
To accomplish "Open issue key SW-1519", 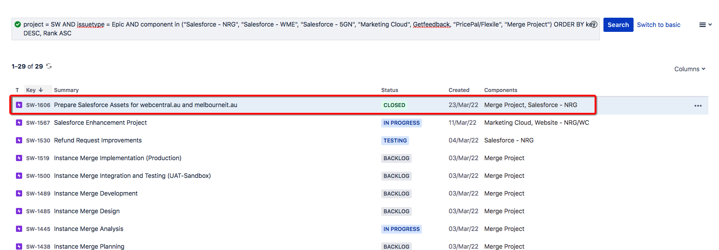I will (x=38, y=158).
